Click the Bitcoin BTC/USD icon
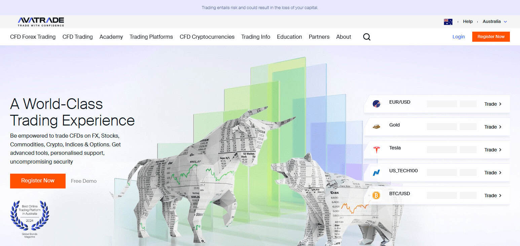The height and width of the screenshot is (246, 520). click(376, 196)
